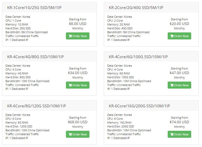Image resolution: width=202 pixels, height=147 pixels.
Task: Select the KR-4Core/6G/100G SSD/10M/1IP heading
Action: [138, 57]
